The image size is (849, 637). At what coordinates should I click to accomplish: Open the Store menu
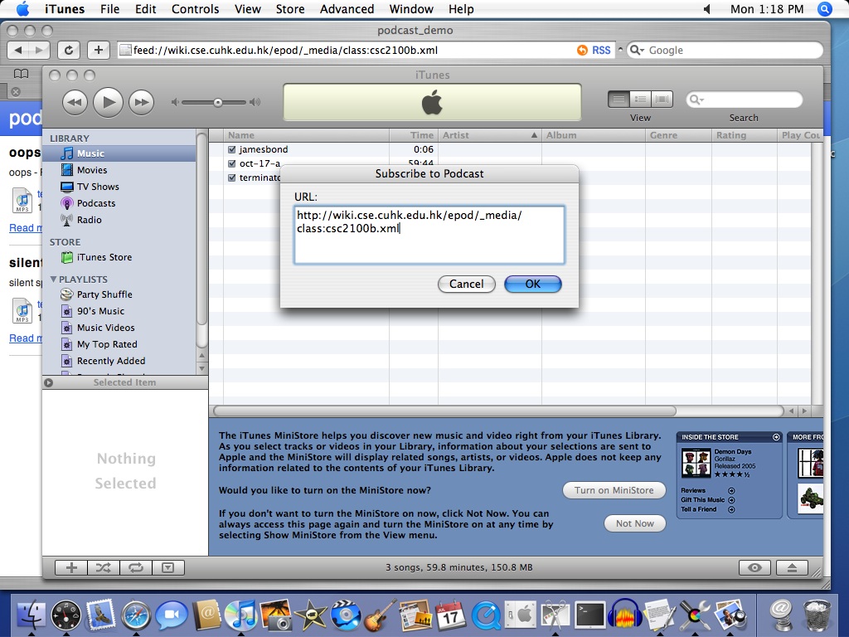(289, 9)
